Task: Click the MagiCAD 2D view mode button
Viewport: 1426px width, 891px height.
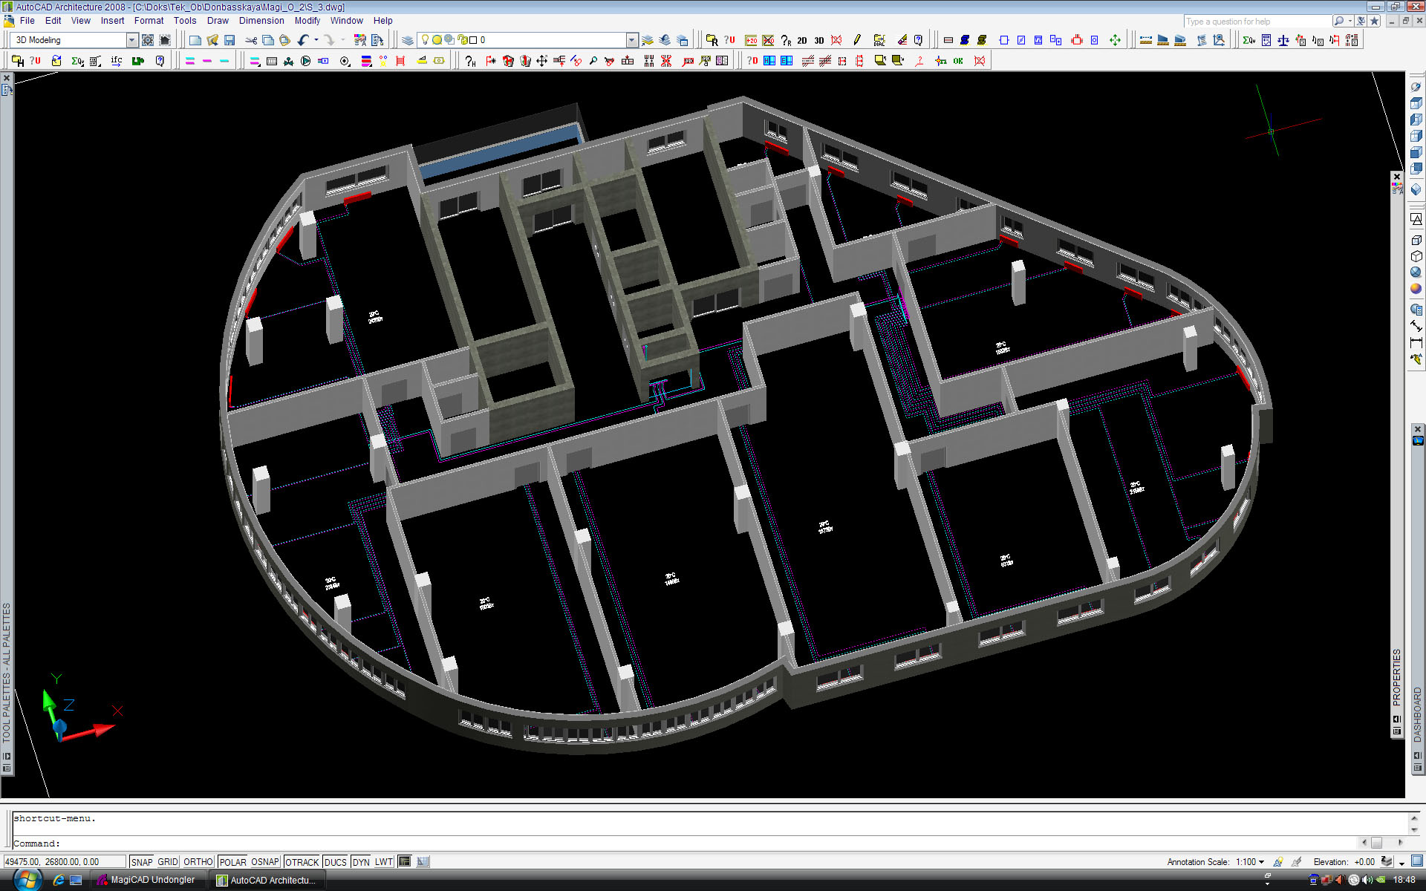Action: point(802,40)
